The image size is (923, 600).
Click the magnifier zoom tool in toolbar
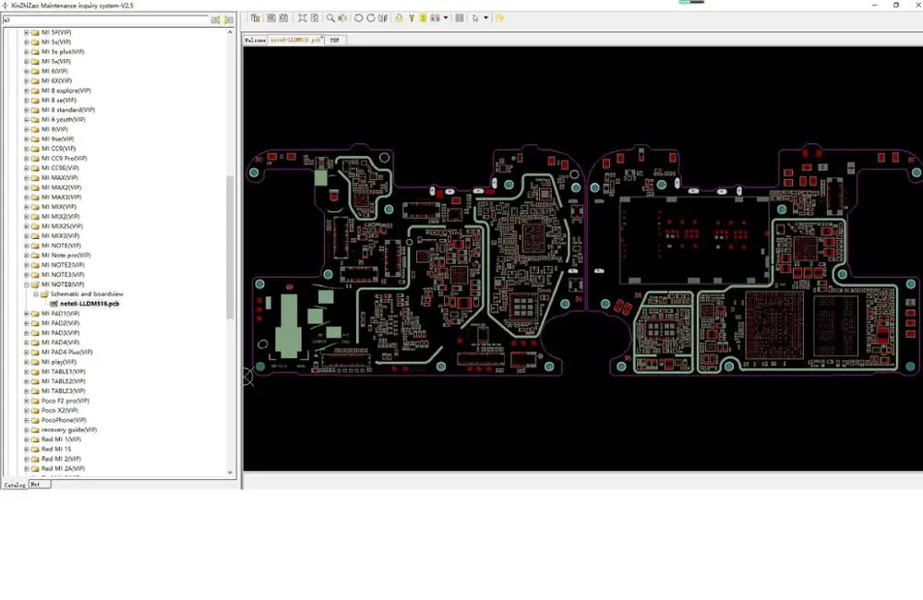tap(330, 18)
